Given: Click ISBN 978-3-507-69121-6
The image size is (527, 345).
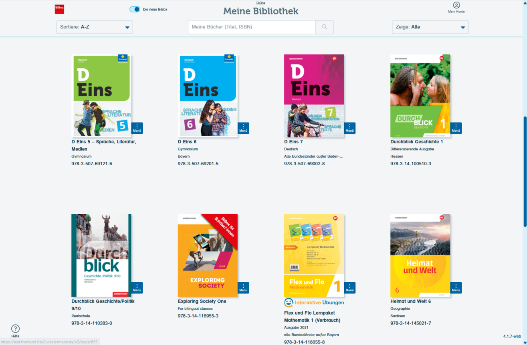Looking at the screenshot, I should pos(92,164).
